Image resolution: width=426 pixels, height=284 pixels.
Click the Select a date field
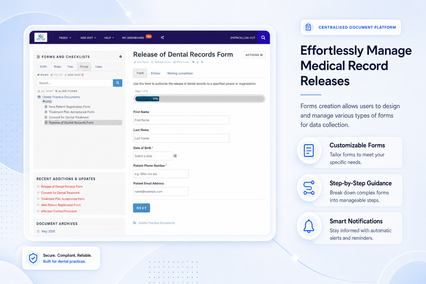[153, 156]
